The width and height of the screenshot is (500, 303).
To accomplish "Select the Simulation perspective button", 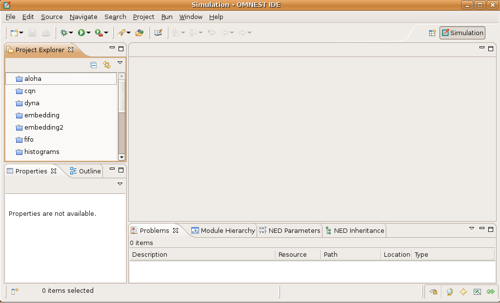I will point(462,33).
